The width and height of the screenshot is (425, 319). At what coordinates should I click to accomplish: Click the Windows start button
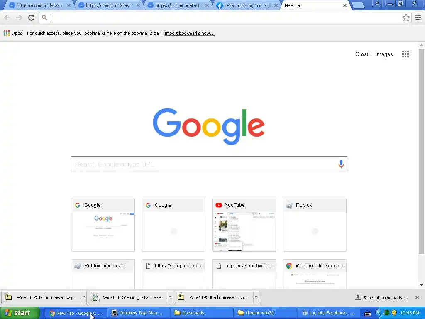point(20,313)
